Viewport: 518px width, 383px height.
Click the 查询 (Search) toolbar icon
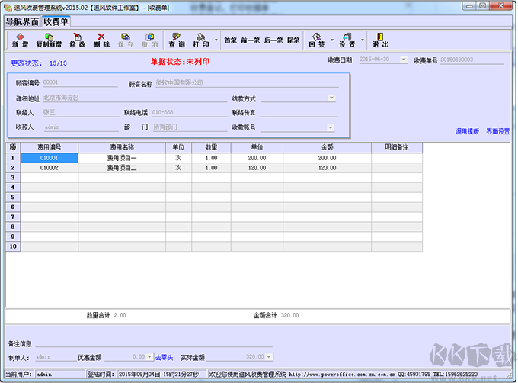tap(177, 39)
